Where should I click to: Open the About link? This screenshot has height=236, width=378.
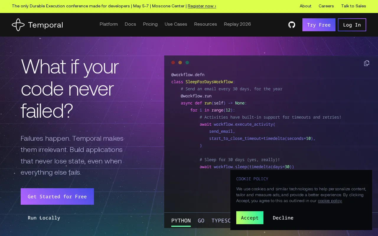click(306, 6)
